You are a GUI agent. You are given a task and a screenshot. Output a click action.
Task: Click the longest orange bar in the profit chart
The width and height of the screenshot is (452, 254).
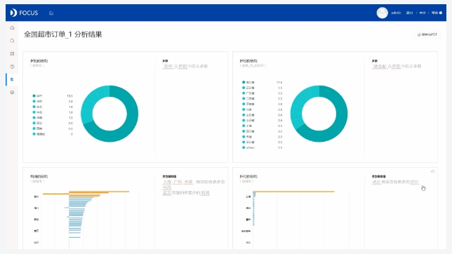coord(99,192)
